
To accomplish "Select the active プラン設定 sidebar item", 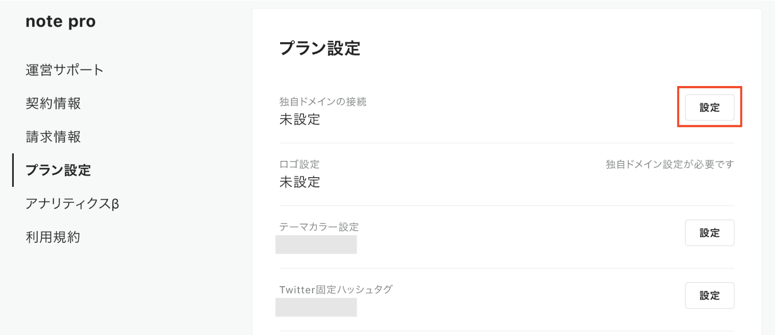I will (x=58, y=170).
